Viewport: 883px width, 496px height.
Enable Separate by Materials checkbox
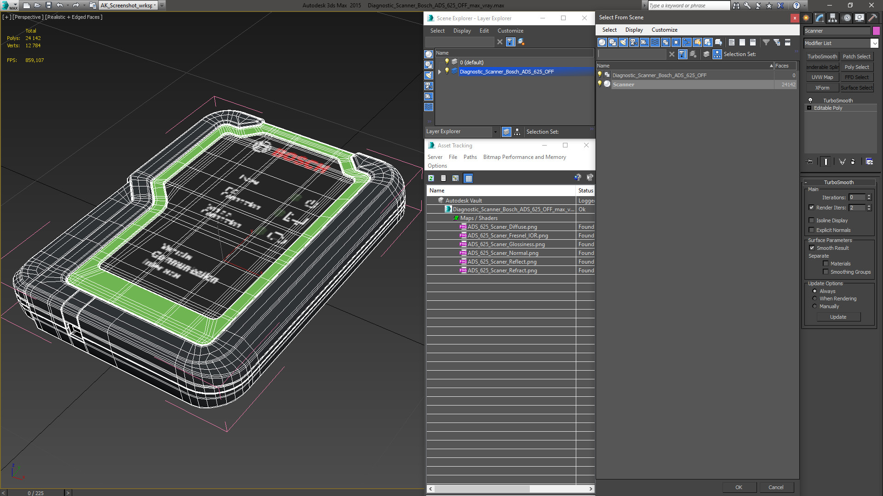click(x=826, y=264)
